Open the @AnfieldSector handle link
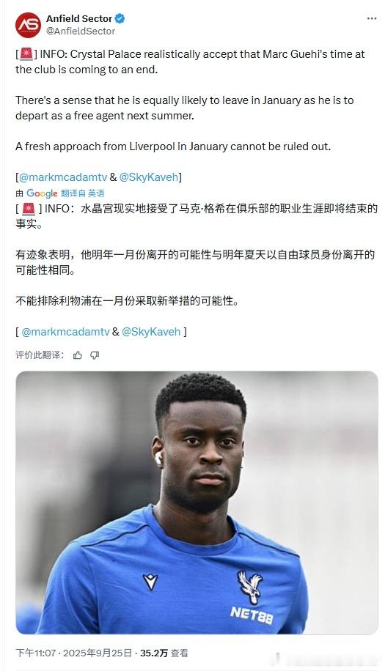This screenshot has height=671, width=385. point(81,31)
